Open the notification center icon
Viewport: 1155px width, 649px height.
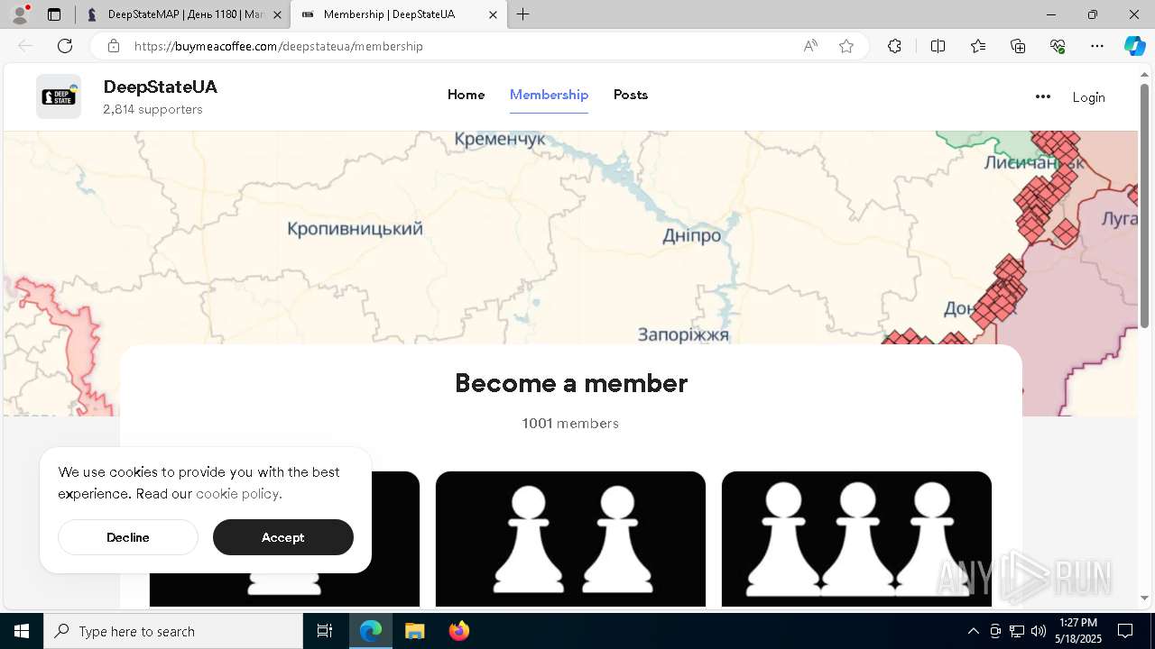(1126, 631)
